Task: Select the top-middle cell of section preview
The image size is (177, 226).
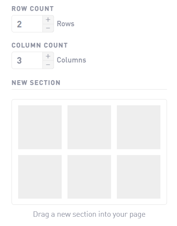Action: [x=89, y=127]
